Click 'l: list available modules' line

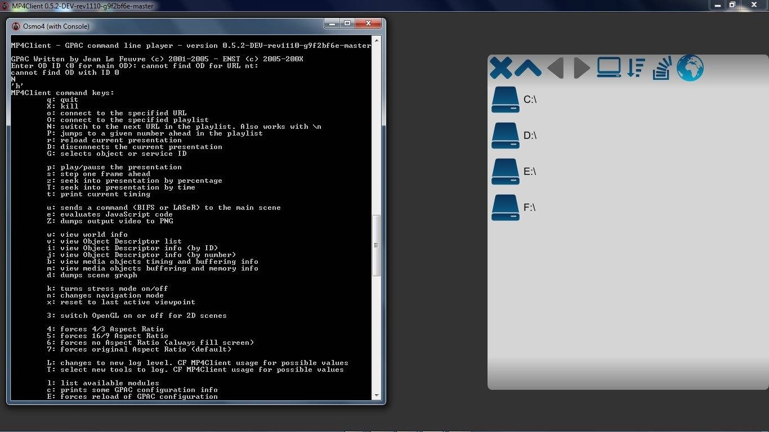(103, 383)
